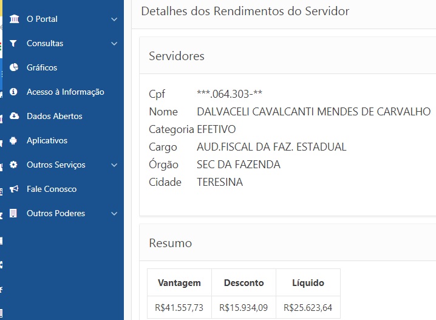Expand the Consultas menu chevron
Viewport: 436px width, 320px height.
[x=114, y=44]
